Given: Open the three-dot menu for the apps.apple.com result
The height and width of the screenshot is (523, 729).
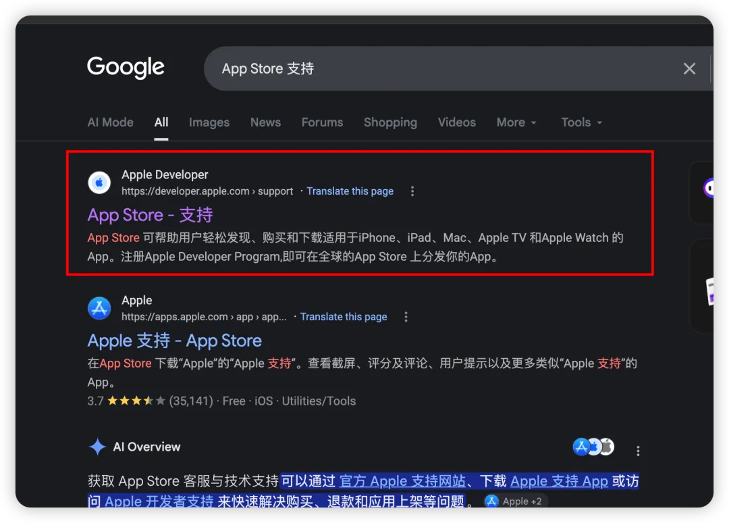Looking at the screenshot, I should 406,317.
